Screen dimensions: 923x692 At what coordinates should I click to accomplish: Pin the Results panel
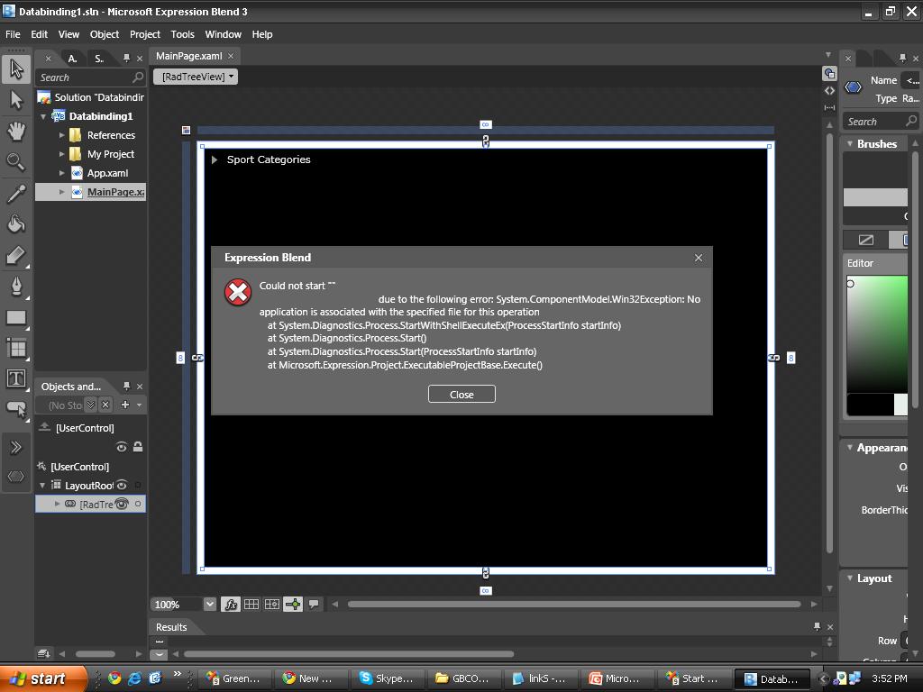click(x=817, y=627)
